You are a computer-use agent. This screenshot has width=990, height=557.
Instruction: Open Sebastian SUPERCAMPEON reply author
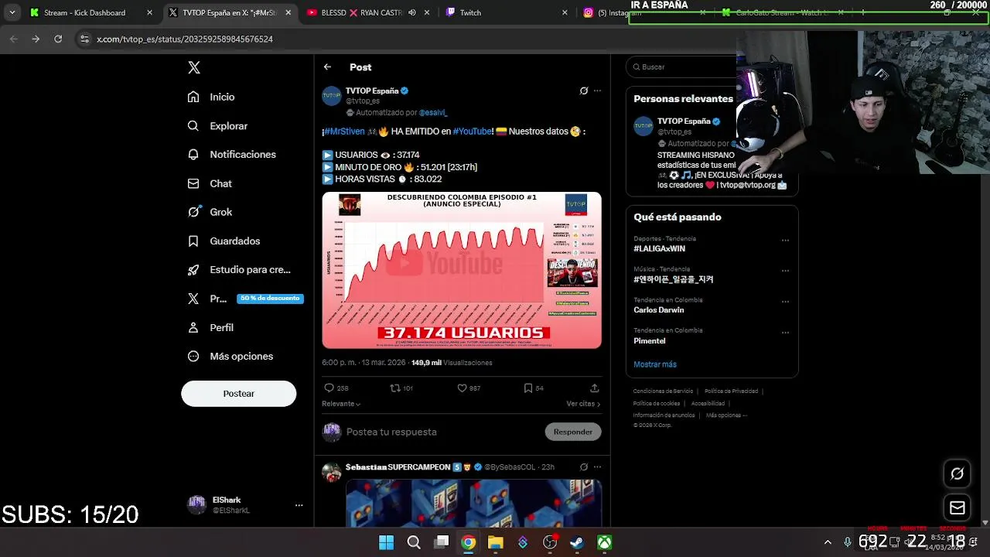tap(398, 467)
